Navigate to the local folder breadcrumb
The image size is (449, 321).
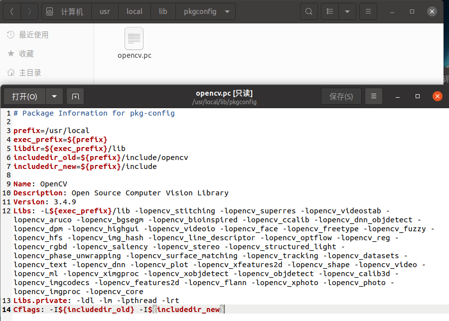[x=134, y=11]
